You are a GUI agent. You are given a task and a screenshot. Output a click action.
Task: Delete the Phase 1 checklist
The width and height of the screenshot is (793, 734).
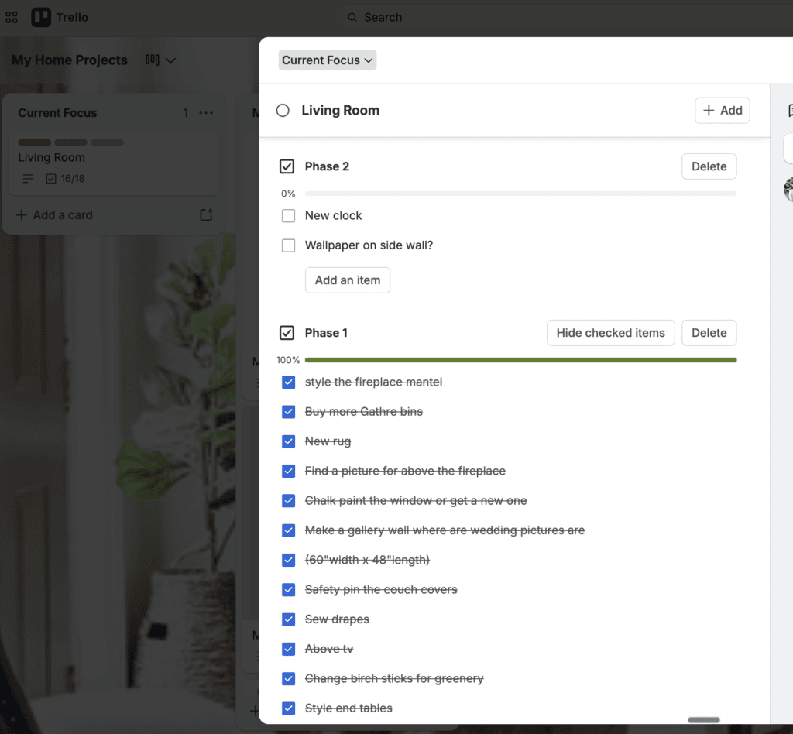pos(709,333)
